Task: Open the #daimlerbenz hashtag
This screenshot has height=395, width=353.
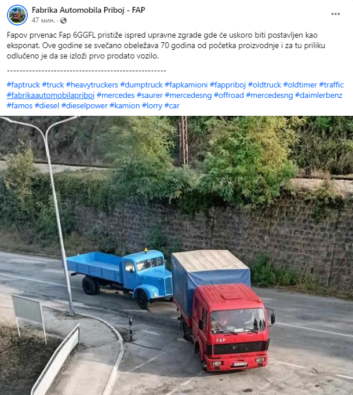Action: 318,95
